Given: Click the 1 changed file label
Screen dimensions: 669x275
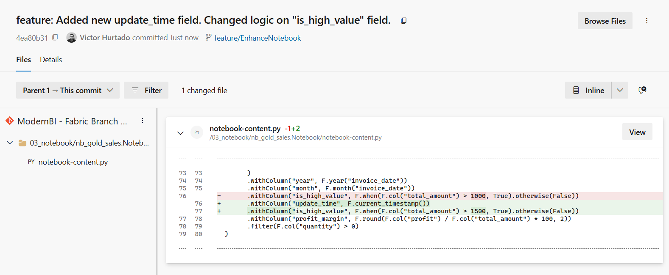Looking at the screenshot, I should [204, 90].
